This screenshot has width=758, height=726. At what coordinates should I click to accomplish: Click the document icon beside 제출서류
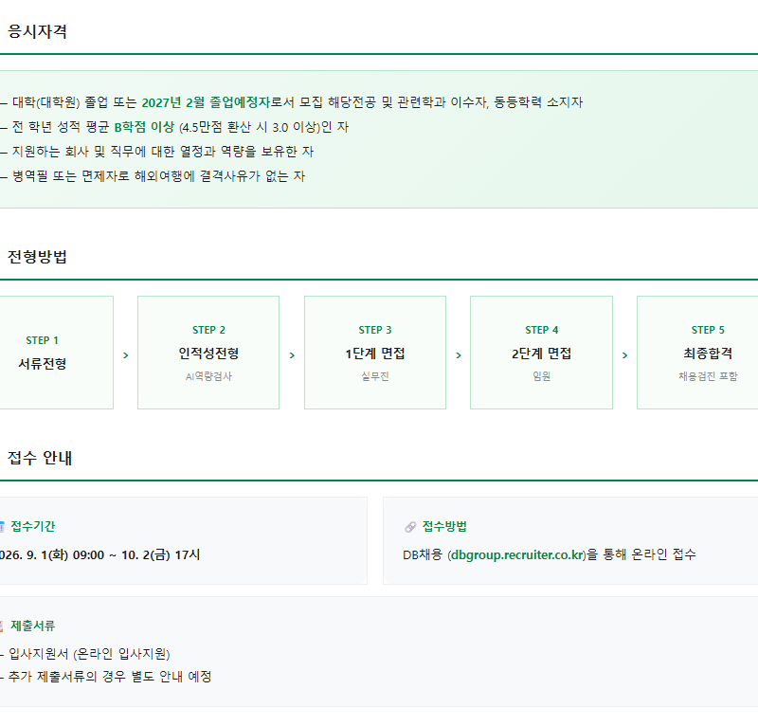(2, 626)
